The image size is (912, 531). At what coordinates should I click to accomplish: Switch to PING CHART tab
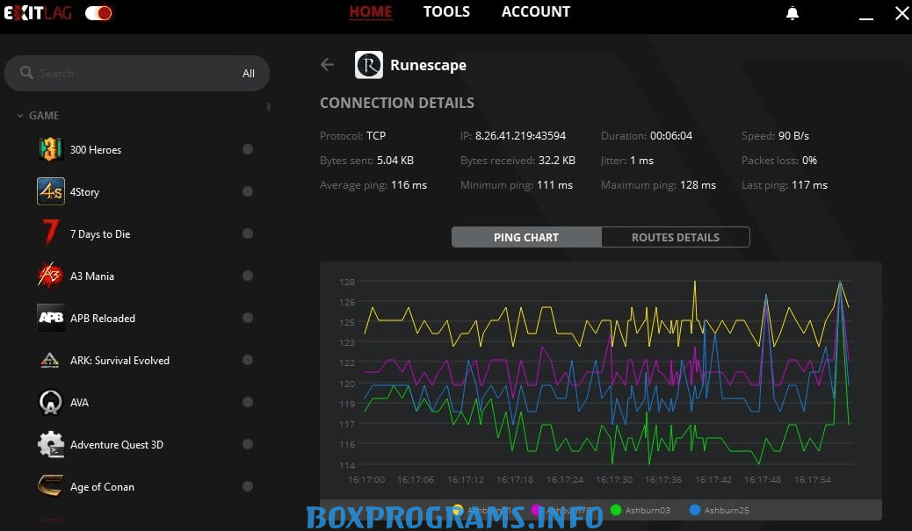pos(526,237)
